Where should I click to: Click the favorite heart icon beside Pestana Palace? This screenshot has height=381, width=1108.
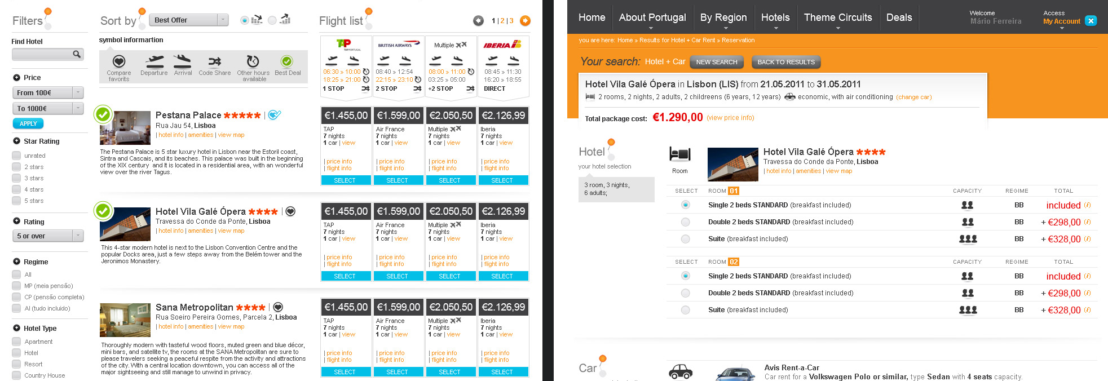(x=275, y=115)
